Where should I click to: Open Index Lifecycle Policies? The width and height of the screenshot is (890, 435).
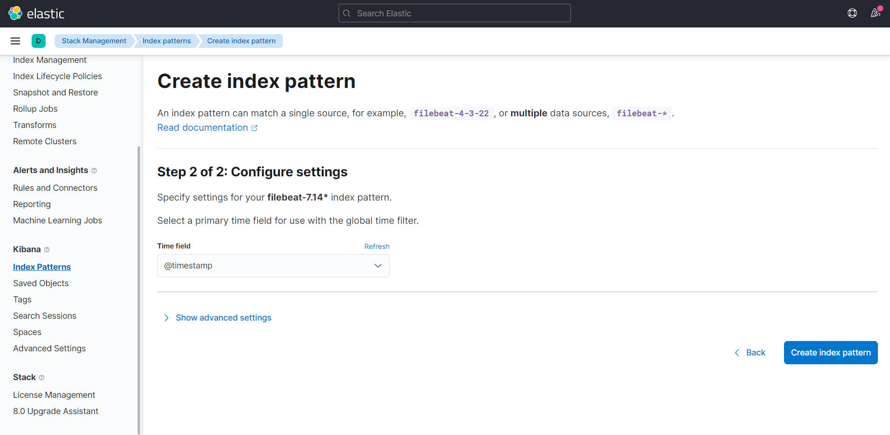[58, 76]
